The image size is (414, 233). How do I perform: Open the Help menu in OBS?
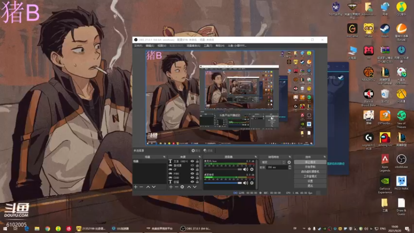(220, 46)
